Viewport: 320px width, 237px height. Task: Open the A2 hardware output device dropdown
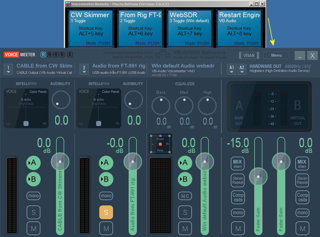[x=242, y=69]
